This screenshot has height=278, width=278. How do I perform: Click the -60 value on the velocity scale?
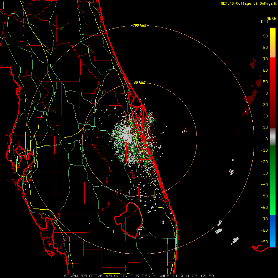(264, 208)
